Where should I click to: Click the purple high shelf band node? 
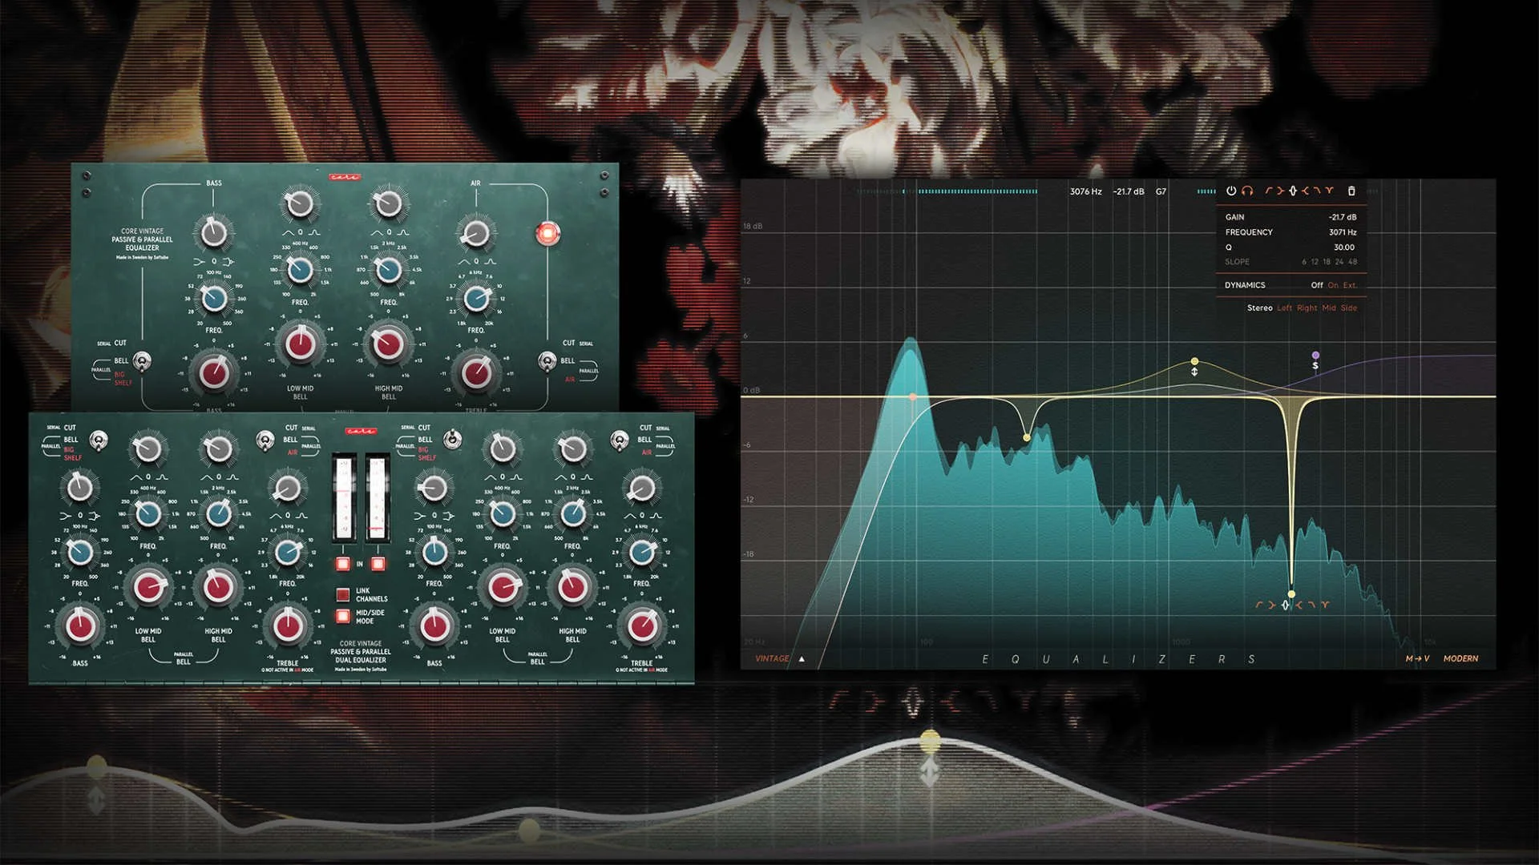(1315, 355)
